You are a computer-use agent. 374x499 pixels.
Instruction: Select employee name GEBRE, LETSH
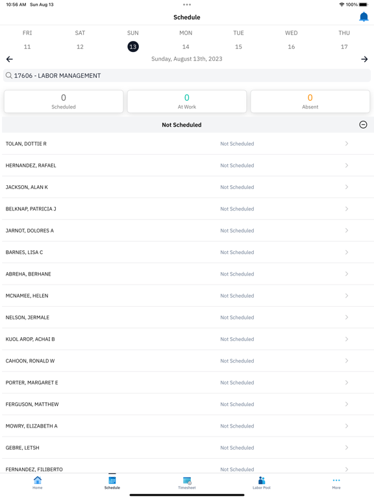click(22, 448)
